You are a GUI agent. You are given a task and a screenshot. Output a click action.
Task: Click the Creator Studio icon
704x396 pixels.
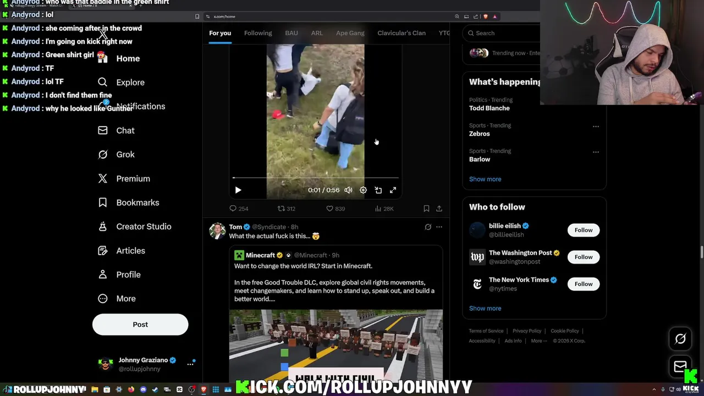pos(102,227)
